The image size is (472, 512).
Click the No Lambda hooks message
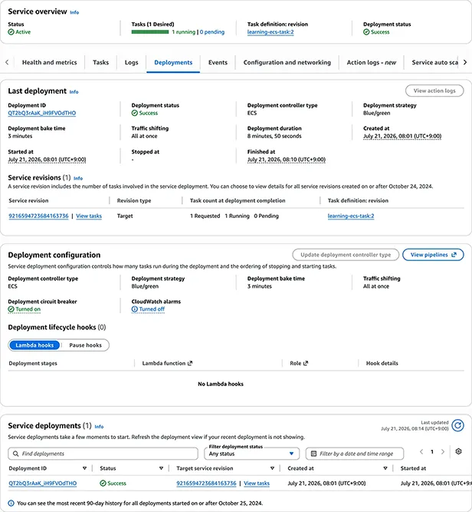[221, 384]
